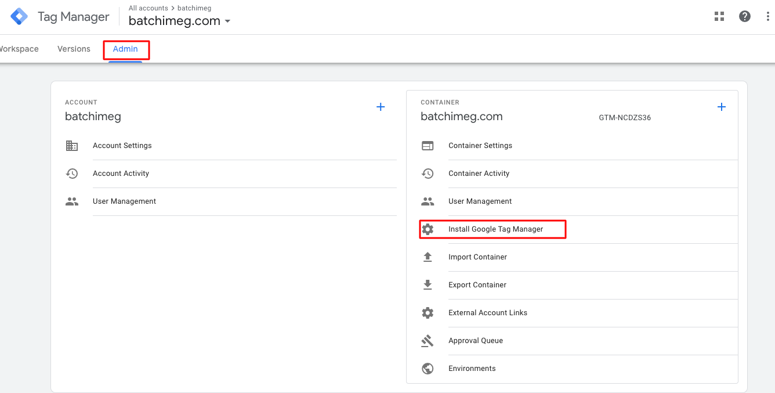Screen dimensions: 775x393
Task: Create new account with plus button
Action: 381,107
